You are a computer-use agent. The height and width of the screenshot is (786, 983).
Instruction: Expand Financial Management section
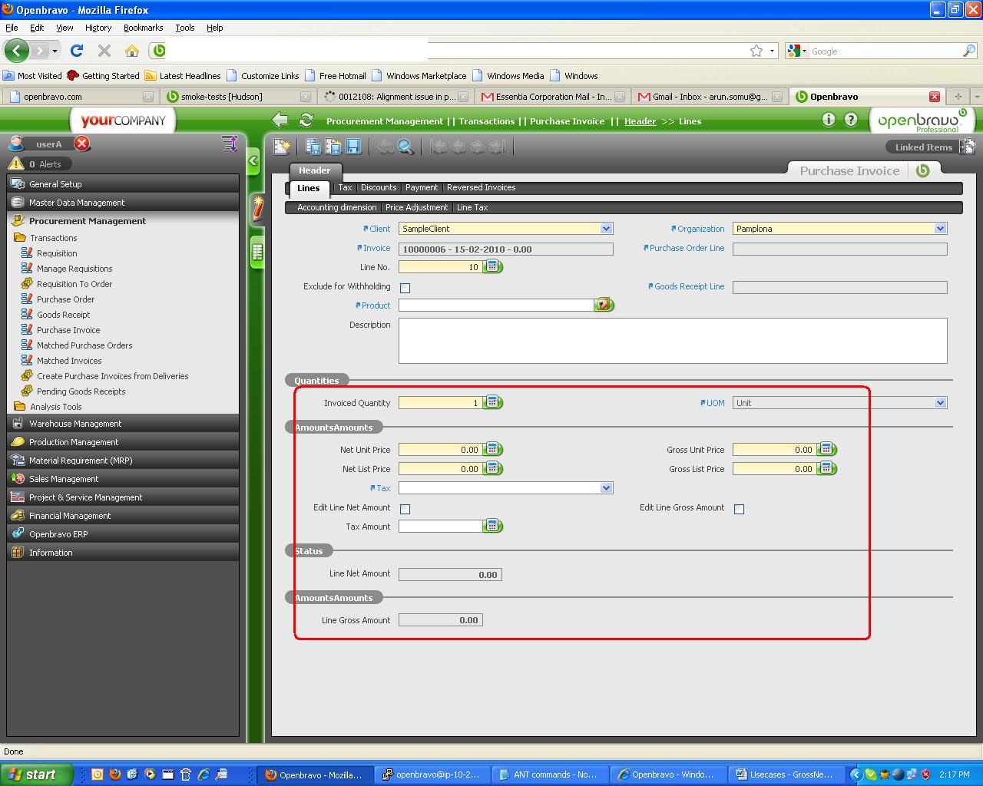(x=123, y=516)
